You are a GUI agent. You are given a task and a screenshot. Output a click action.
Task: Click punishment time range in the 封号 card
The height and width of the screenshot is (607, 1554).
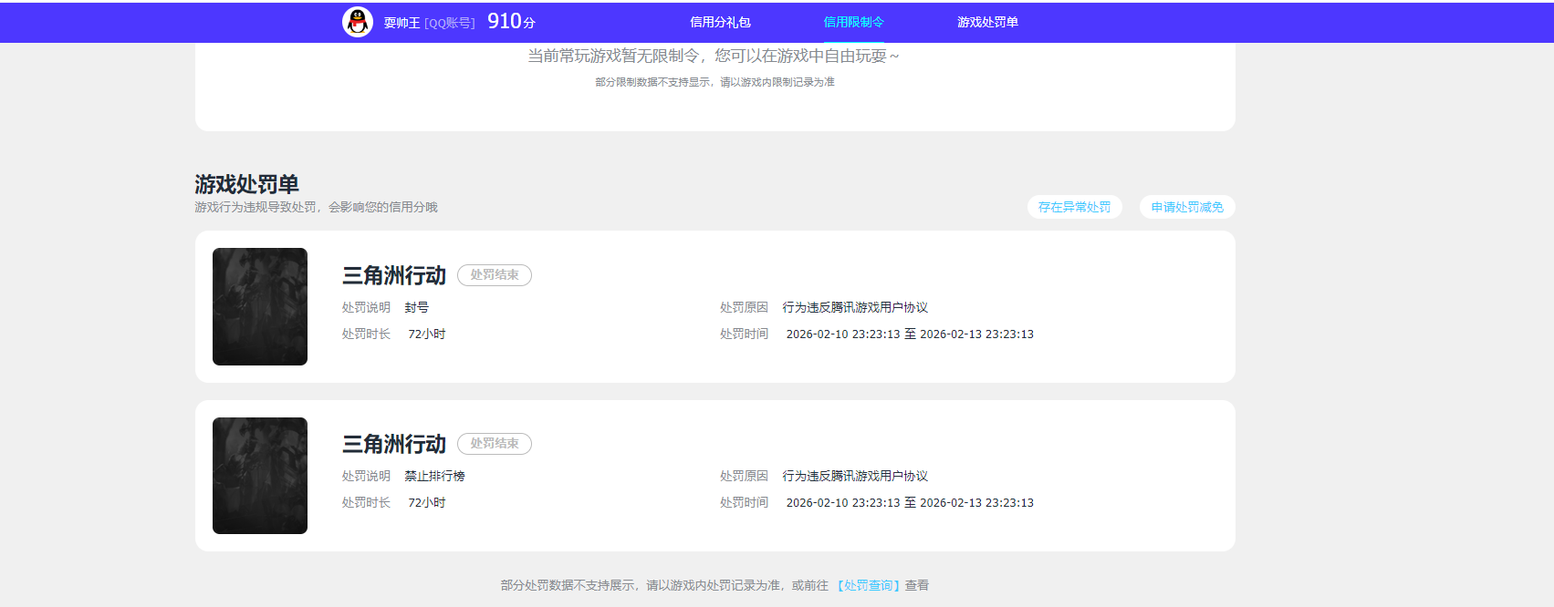(910, 334)
